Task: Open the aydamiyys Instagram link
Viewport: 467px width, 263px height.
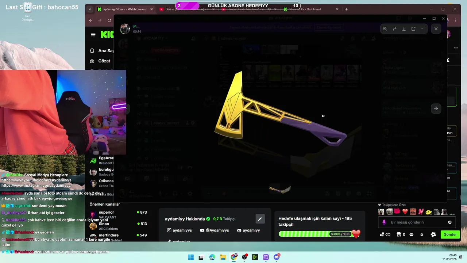Action: click(180, 230)
